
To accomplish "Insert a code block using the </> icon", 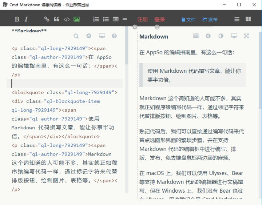I will click(x=67, y=19).
